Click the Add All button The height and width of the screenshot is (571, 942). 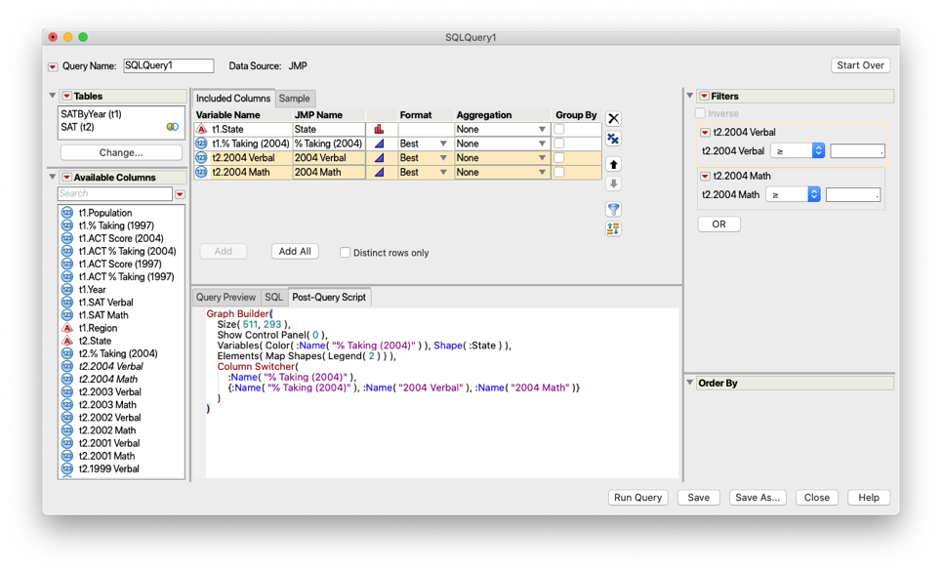pyautogui.click(x=295, y=252)
